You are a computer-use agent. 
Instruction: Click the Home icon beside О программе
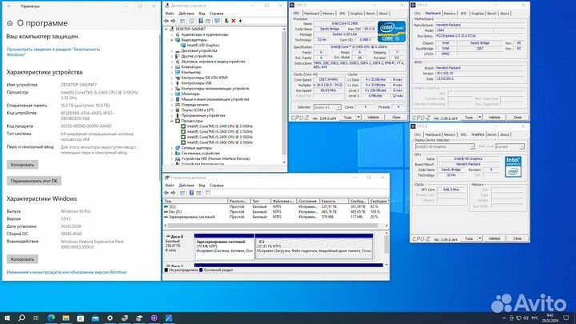point(10,23)
